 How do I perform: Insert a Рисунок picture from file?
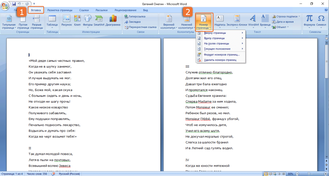67,21
